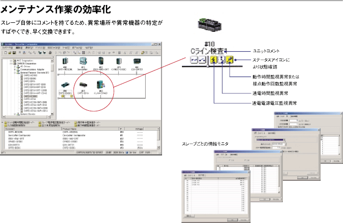Select the node #03 device icon

click(x=119, y=62)
